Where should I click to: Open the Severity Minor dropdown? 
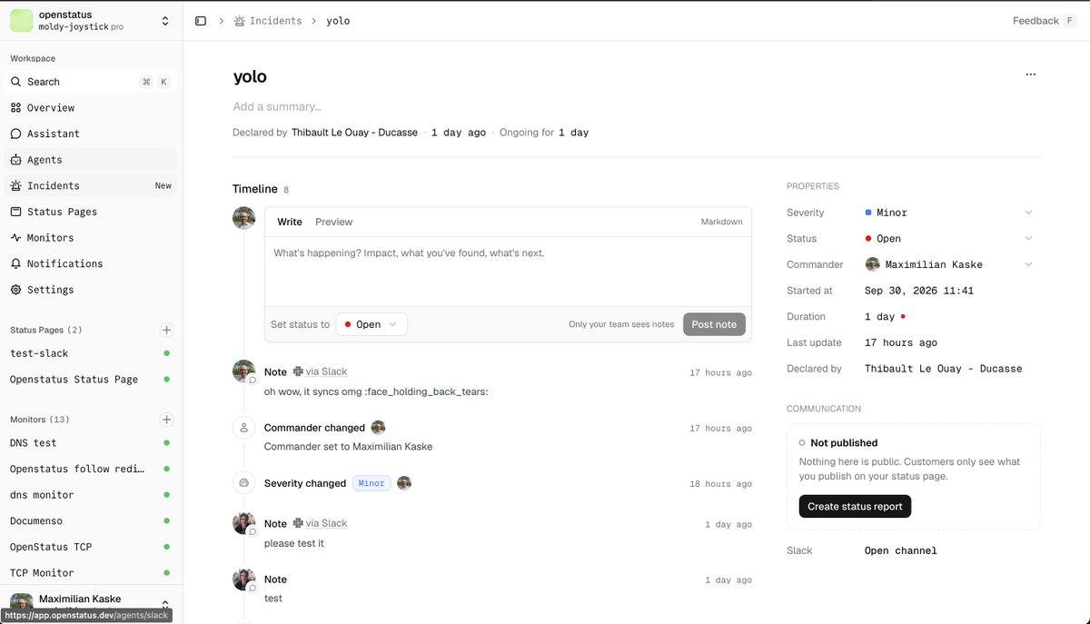tap(948, 213)
